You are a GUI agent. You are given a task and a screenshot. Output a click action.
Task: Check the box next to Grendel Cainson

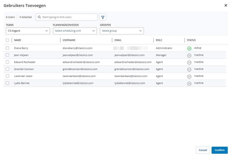click(8, 69)
